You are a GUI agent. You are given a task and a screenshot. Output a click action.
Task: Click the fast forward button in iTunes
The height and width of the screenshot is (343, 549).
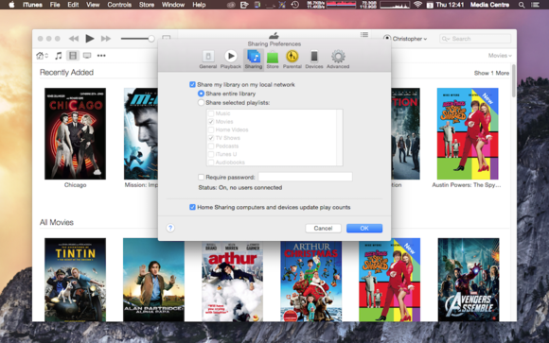pos(106,39)
